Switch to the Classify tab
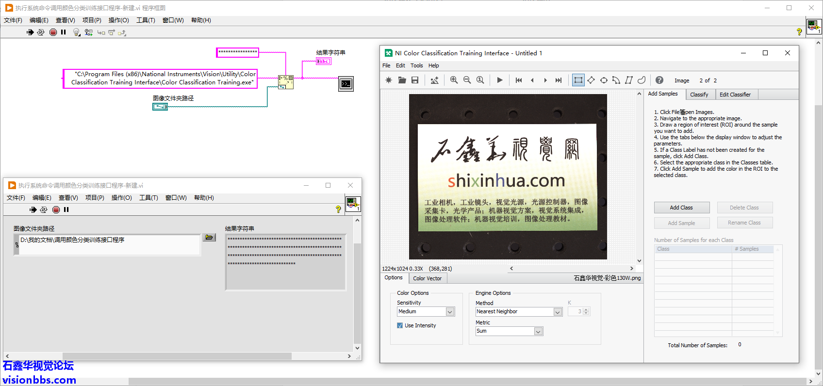Image resolution: width=823 pixels, height=386 pixels. 699,95
